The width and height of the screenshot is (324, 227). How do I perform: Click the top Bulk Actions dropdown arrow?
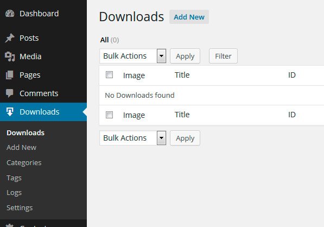tap(161, 56)
